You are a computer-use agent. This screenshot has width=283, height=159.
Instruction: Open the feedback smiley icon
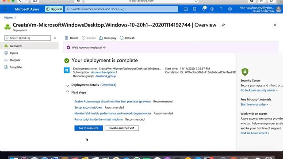point(230,9)
